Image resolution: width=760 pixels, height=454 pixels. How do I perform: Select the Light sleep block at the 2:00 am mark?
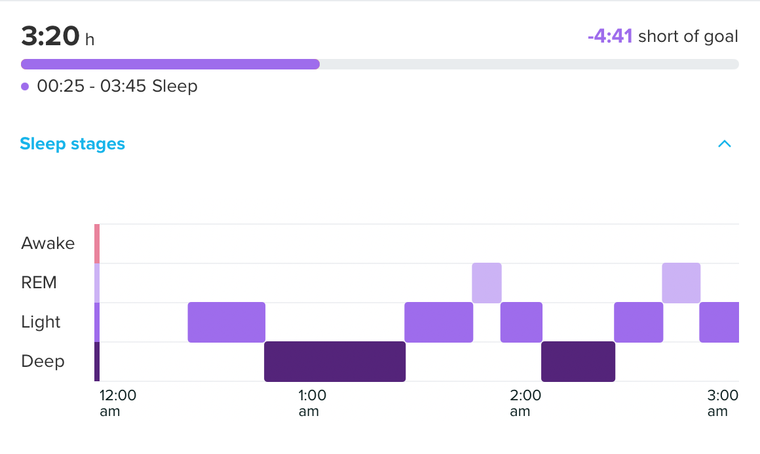tap(521, 322)
